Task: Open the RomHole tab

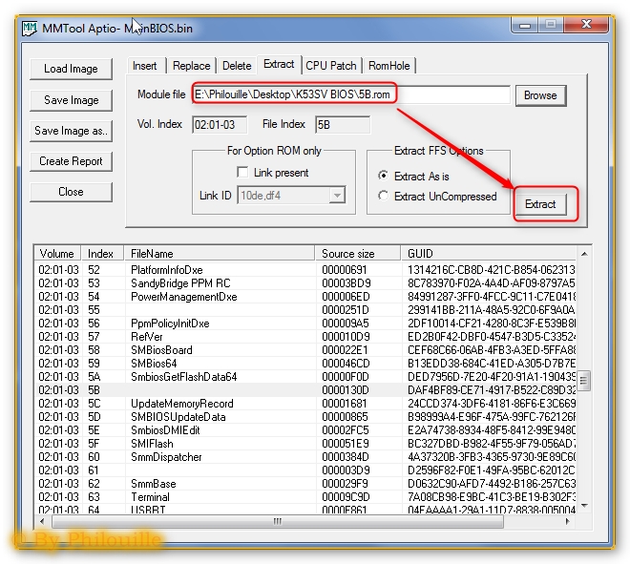Action: 389,66
